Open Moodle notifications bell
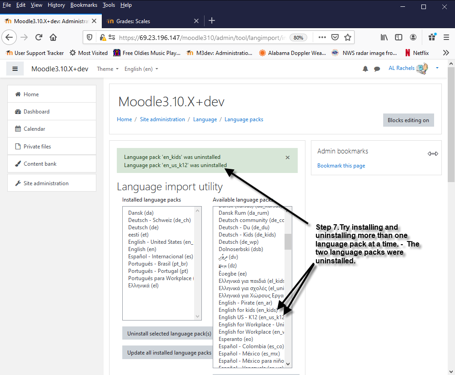 pos(365,69)
